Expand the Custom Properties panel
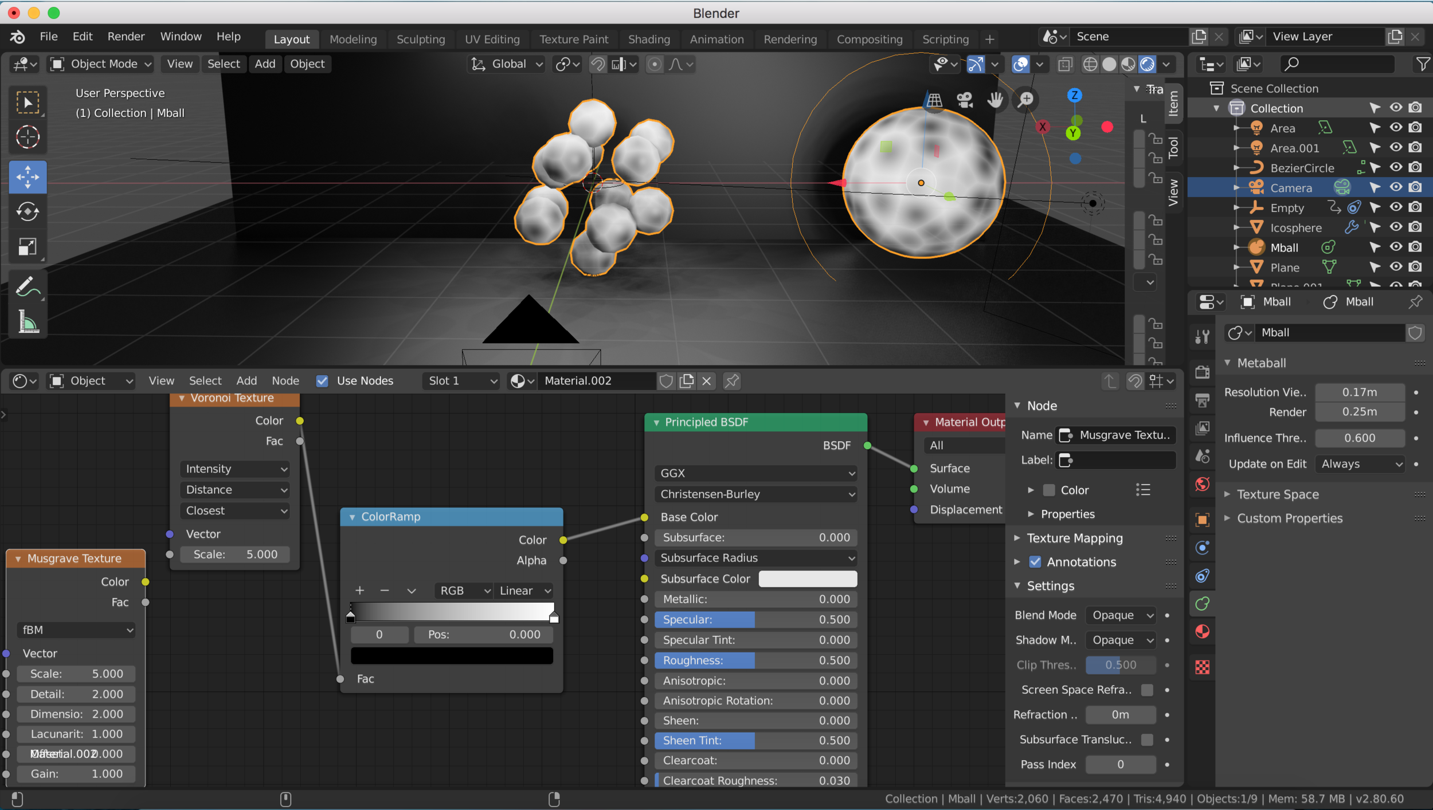The width and height of the screenshot is (1433, 810). click(1289, 518)
